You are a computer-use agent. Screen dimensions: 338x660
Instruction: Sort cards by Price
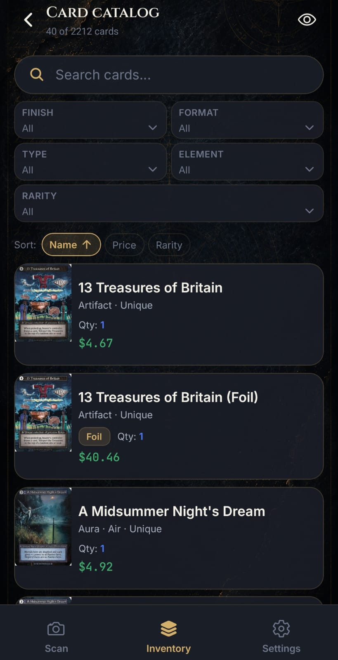124,245
